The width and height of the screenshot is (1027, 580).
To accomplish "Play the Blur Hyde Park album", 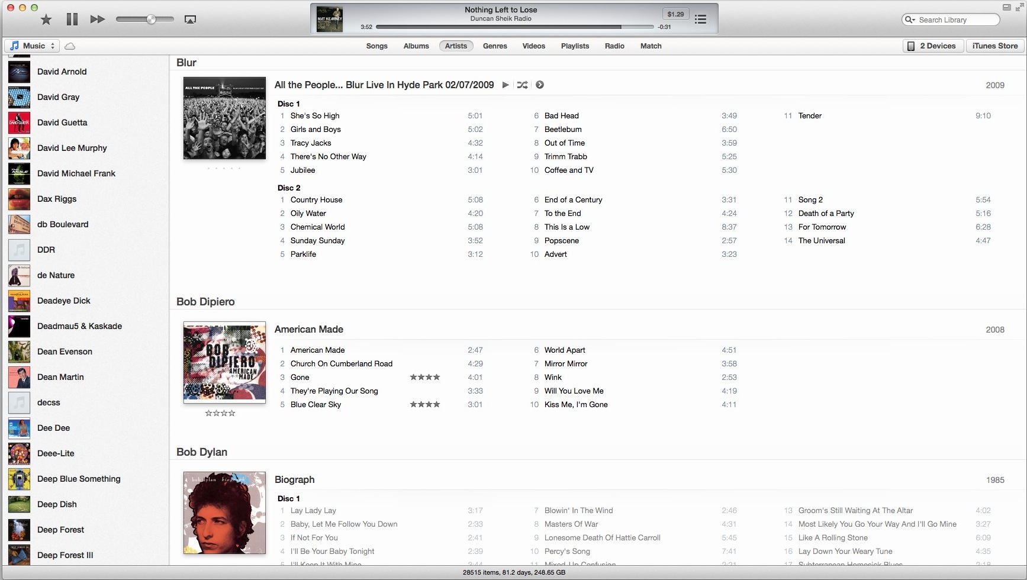I will pos(506,85).
